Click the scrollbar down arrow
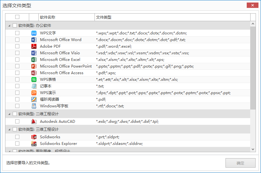The height and width of the screenshot is (173, 261). pyautogui.click(x=253, y=149)
